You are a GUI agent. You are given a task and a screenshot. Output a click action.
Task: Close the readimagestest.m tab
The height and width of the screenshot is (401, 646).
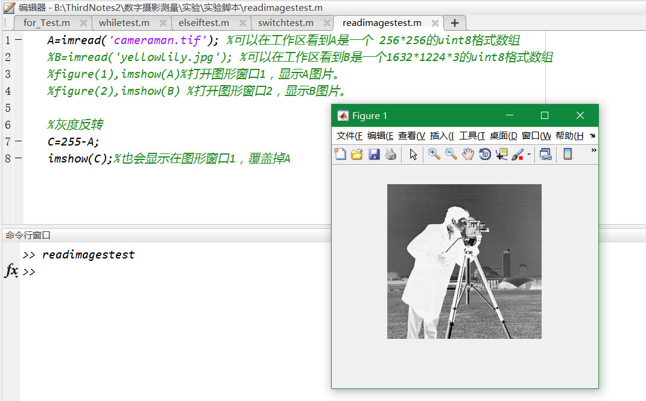(435, 23)
